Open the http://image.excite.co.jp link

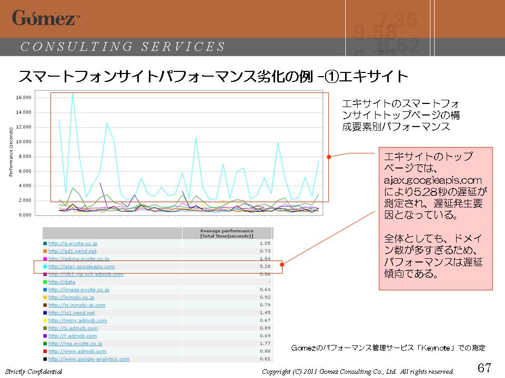point(79,290)
